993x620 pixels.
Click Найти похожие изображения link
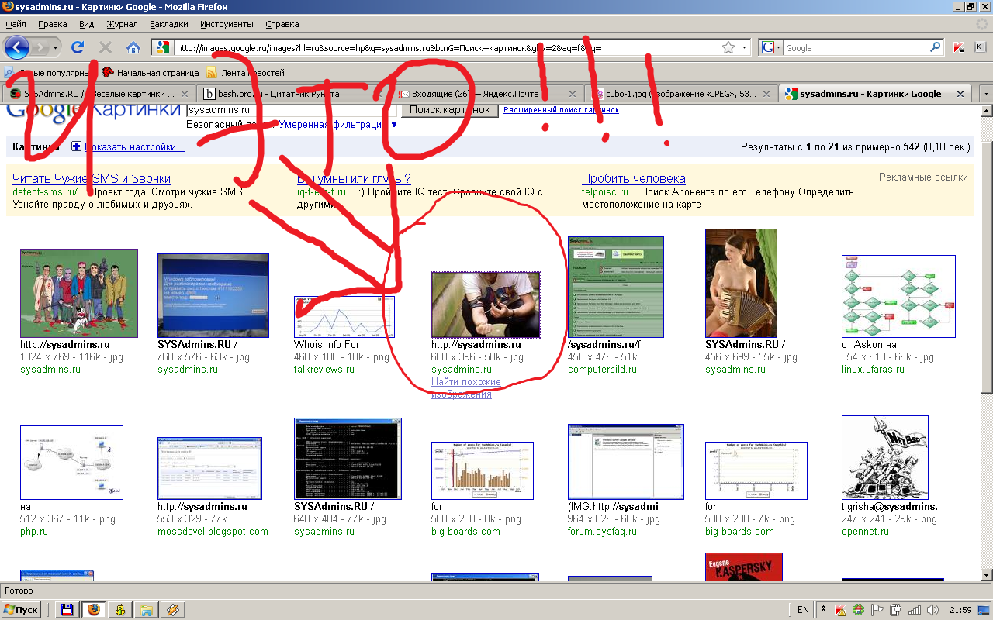[x=465, y=388]
